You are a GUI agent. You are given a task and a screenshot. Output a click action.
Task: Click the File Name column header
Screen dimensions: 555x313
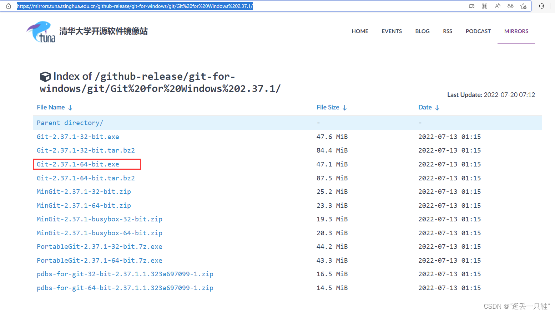pyautogui.click(x=51, y=107)
